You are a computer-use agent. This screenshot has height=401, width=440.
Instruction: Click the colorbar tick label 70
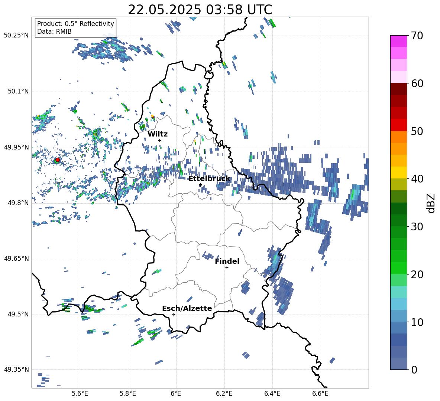[x=417, y=36]
